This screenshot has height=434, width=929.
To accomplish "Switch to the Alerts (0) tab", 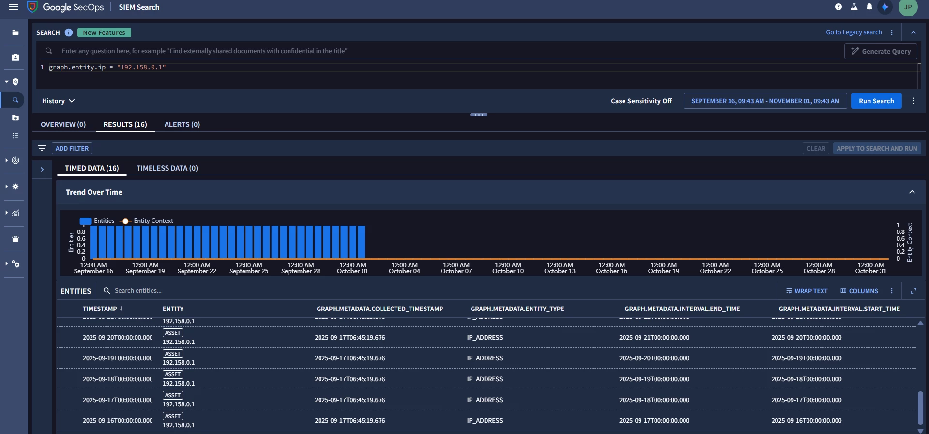I will click(x=182, y=124).
